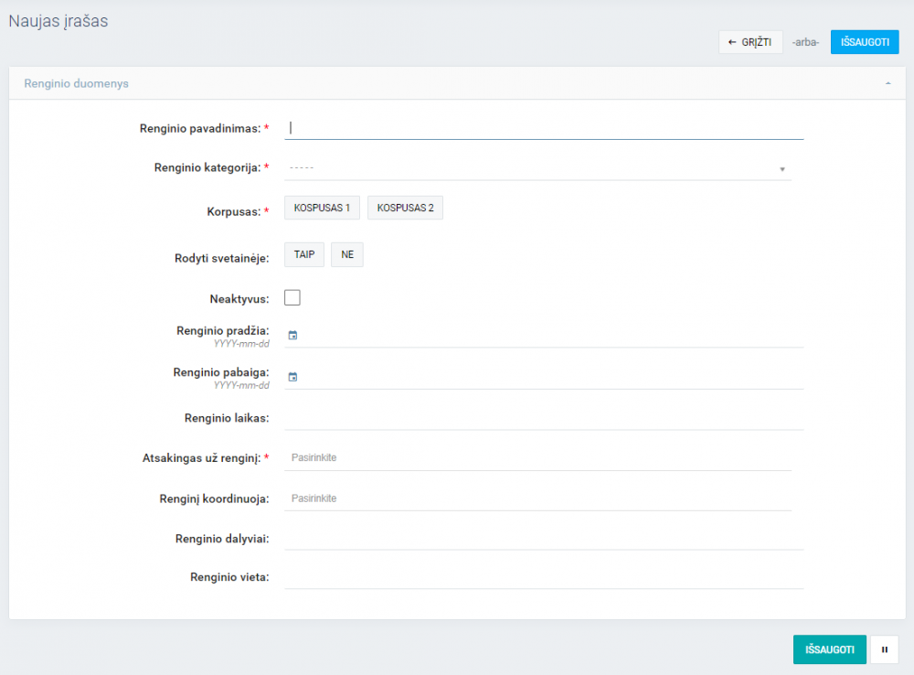Click into the Renginio dalyviai field
Screen dimensions: 914x675
[545, 539]
